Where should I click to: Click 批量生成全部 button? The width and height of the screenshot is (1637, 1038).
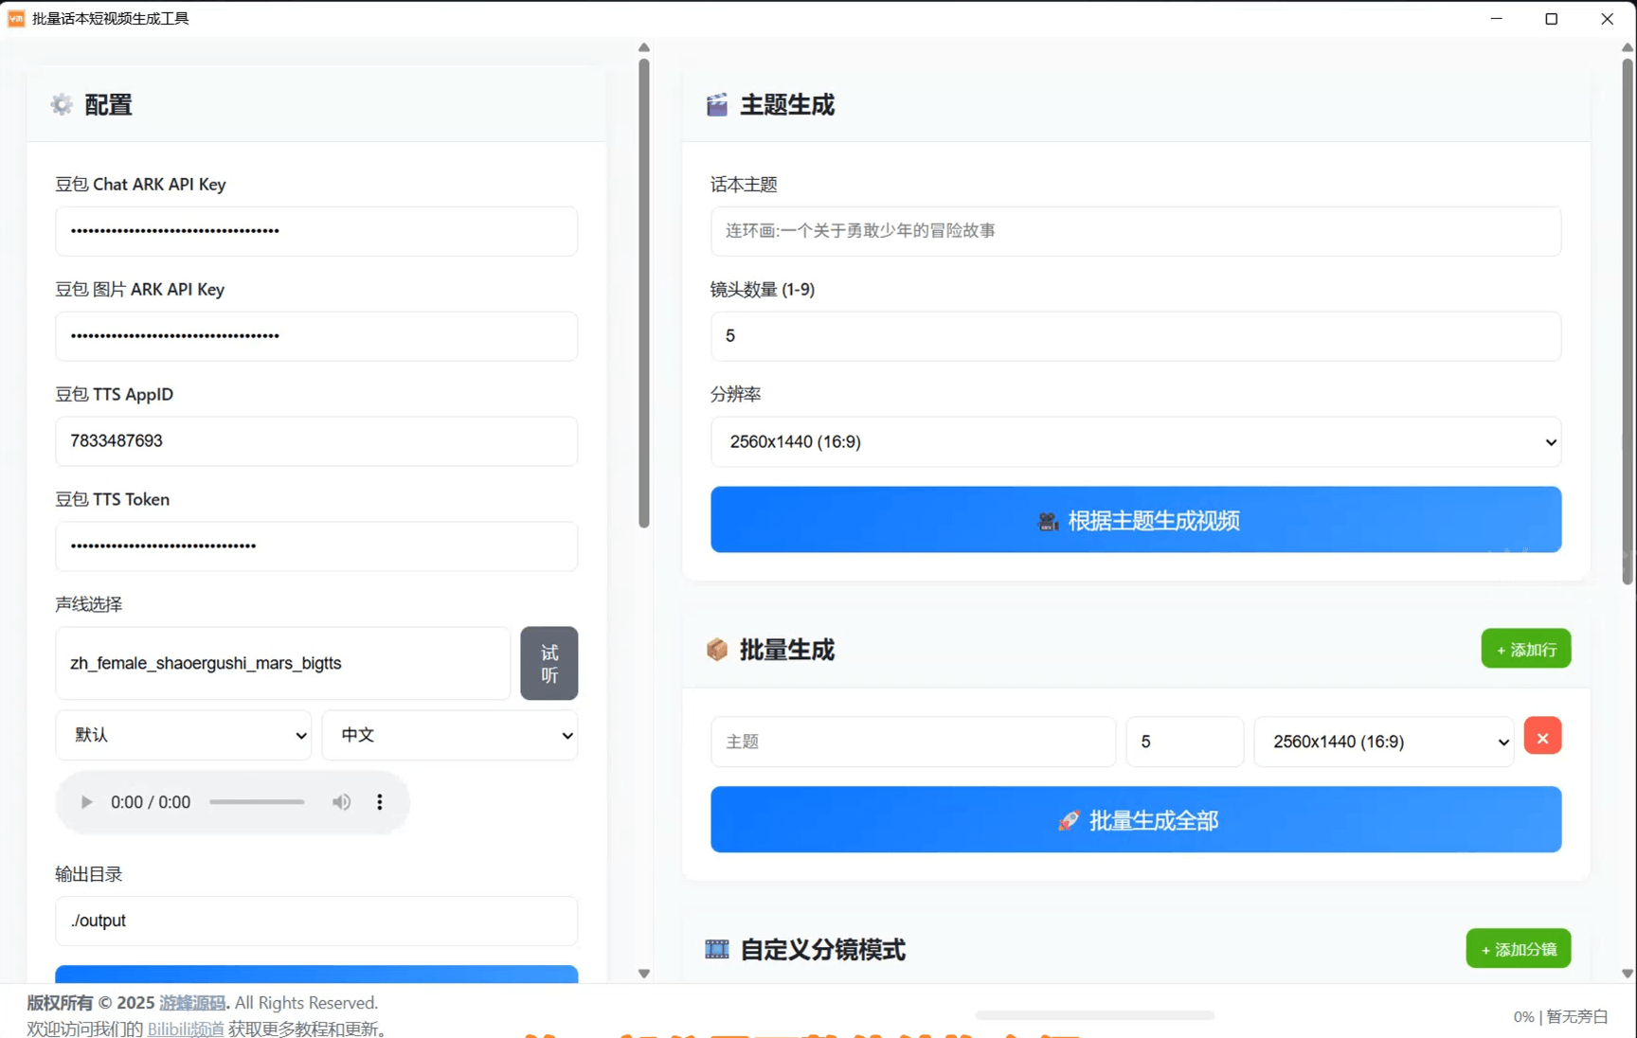click(1136, 820)
